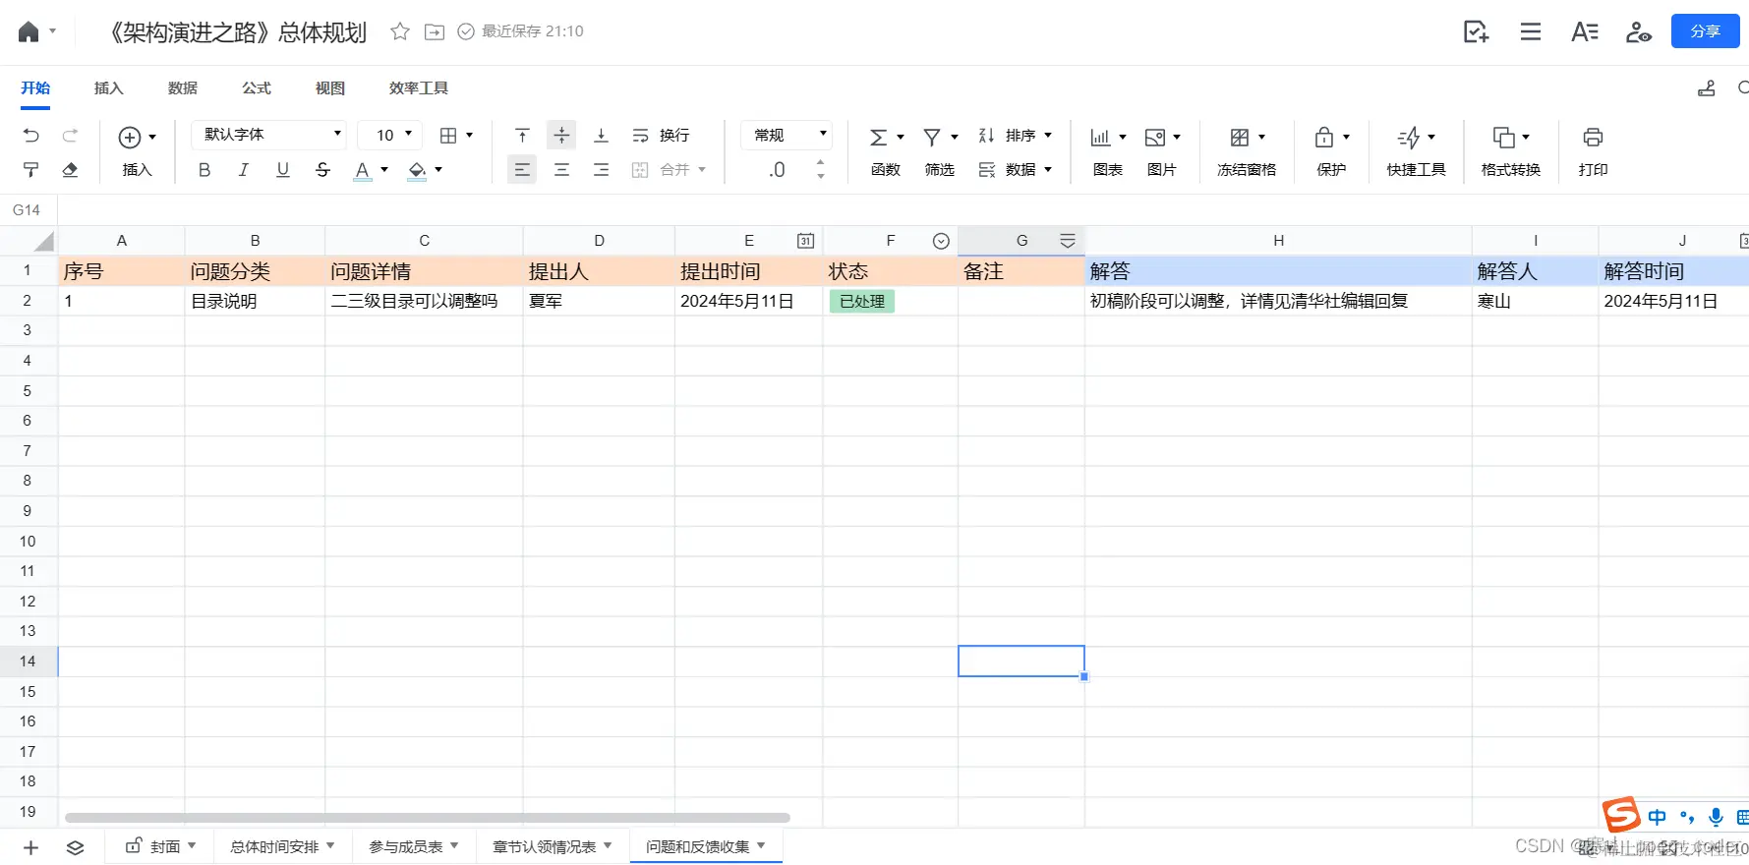The height and width of the screenshot is (865, 1749).
Task: Open the number format 常规 dropdown
Action: pos(787,135)
